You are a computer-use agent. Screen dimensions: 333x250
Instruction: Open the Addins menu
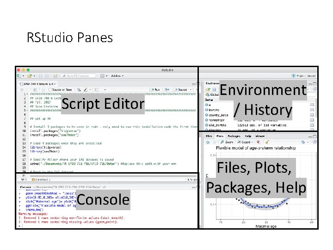tap(117, 76)
